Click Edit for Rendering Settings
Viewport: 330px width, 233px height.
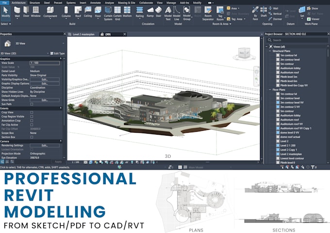click(45, 145)
